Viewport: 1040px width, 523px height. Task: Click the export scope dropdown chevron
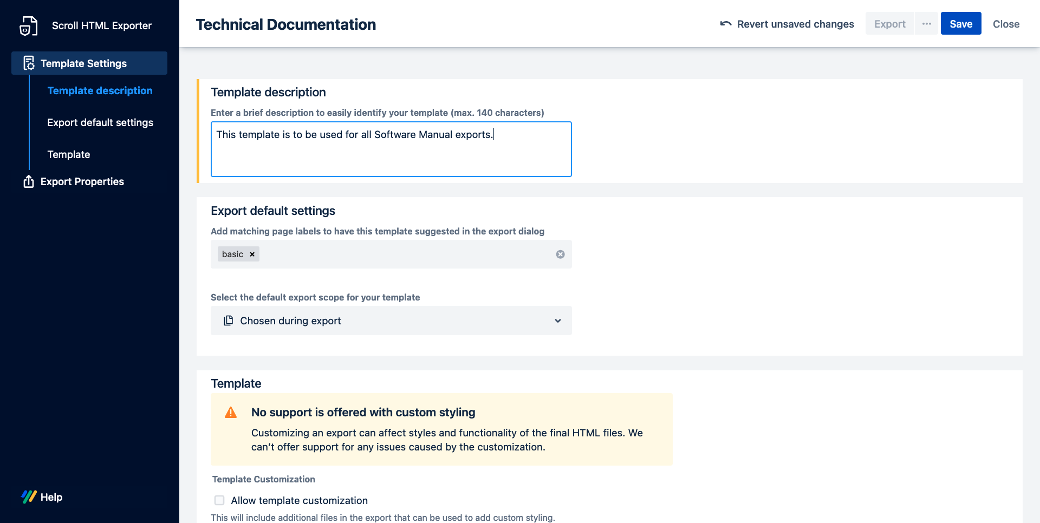click(x=557, y=321)
